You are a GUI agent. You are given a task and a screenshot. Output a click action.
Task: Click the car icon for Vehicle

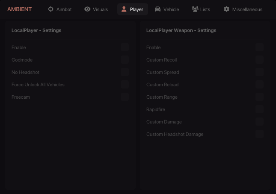click(158, 9)
